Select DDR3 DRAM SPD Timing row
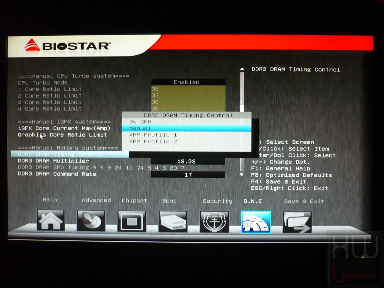 tap(101, 167)
